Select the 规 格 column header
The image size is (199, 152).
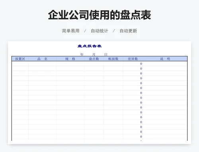(x=70, y=59)
